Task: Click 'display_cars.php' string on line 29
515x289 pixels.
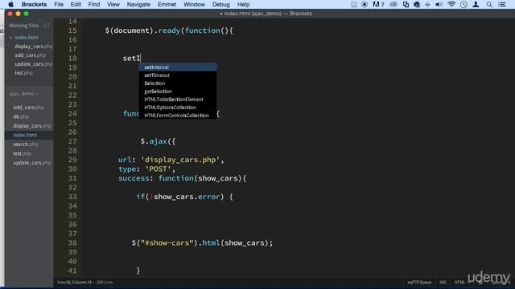Action: tap(180, 160)
